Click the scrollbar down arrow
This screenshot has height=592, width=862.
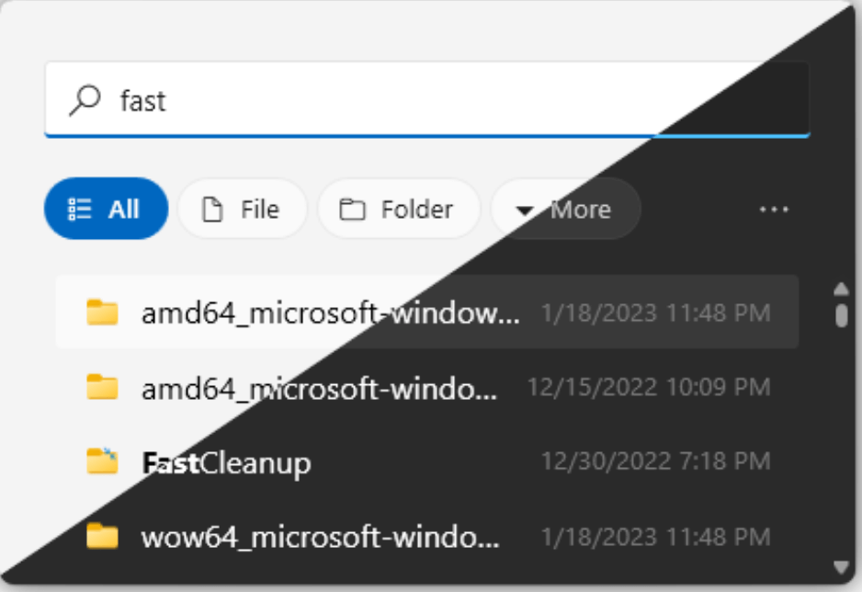[841, 566]
